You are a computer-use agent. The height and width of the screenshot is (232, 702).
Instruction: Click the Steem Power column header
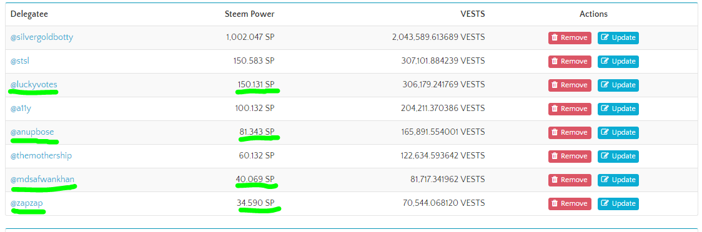point(249,14)
